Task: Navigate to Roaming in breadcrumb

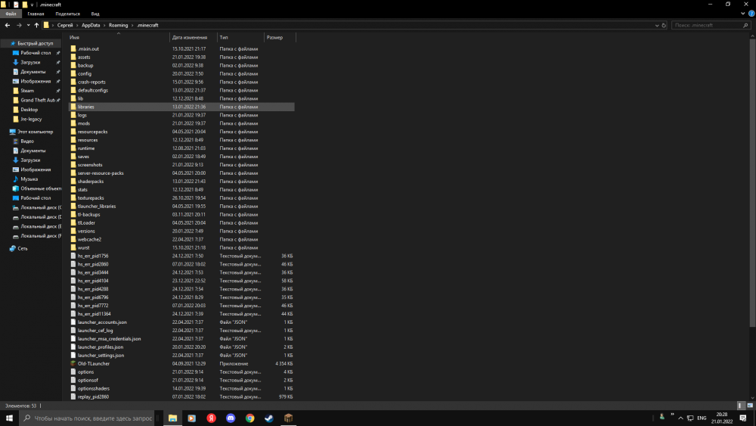Action: pyautogui.click(x=118, y=25)
